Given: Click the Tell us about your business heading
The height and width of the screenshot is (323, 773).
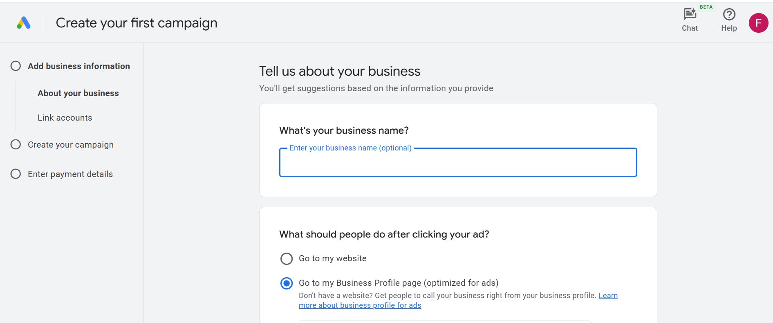Looking at the screenshot, I should click(340, 71).
